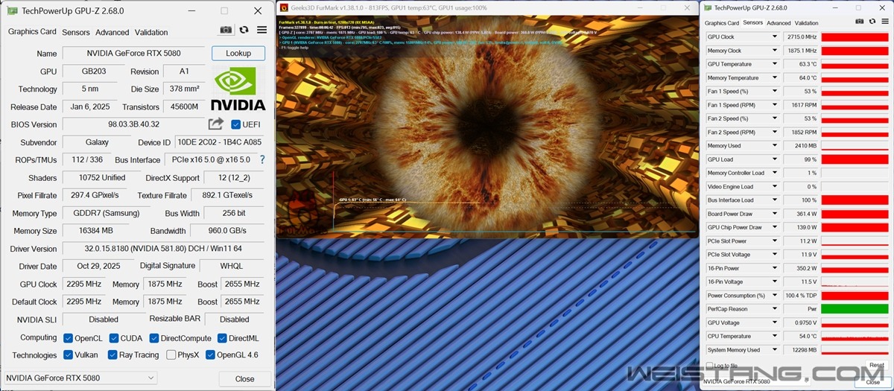Take a screenshot in left GPU-Z window
This screenshot has width=894, height=391.
coord(226,31)
